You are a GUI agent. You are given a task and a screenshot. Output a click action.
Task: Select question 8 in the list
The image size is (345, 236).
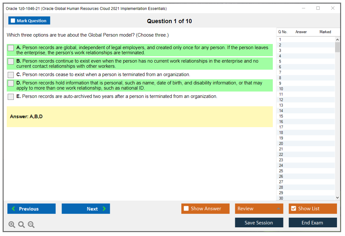click(306, 78)
